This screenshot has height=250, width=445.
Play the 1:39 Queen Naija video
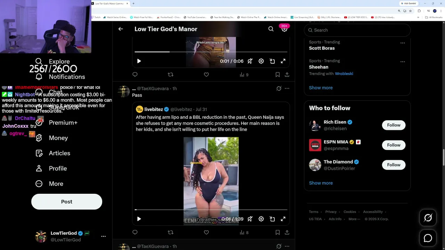139,219
